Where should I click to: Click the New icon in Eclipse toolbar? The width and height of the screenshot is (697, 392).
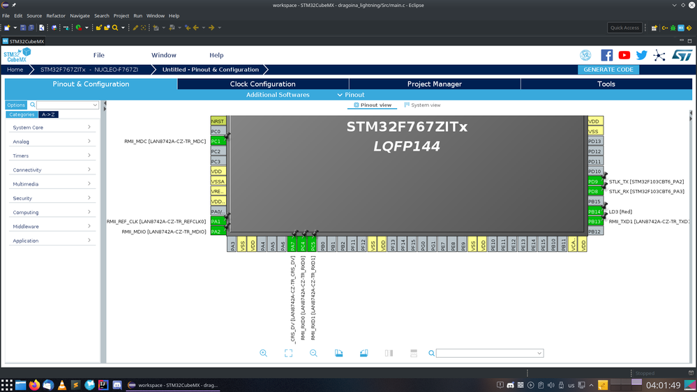(7, 28)
